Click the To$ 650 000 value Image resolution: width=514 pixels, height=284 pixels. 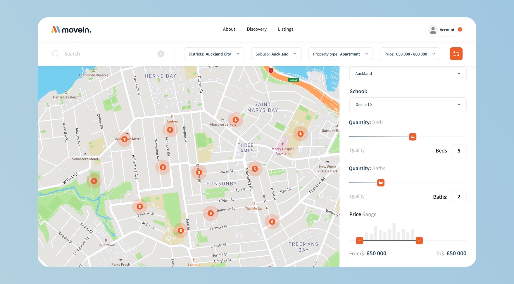pos(456,254)
